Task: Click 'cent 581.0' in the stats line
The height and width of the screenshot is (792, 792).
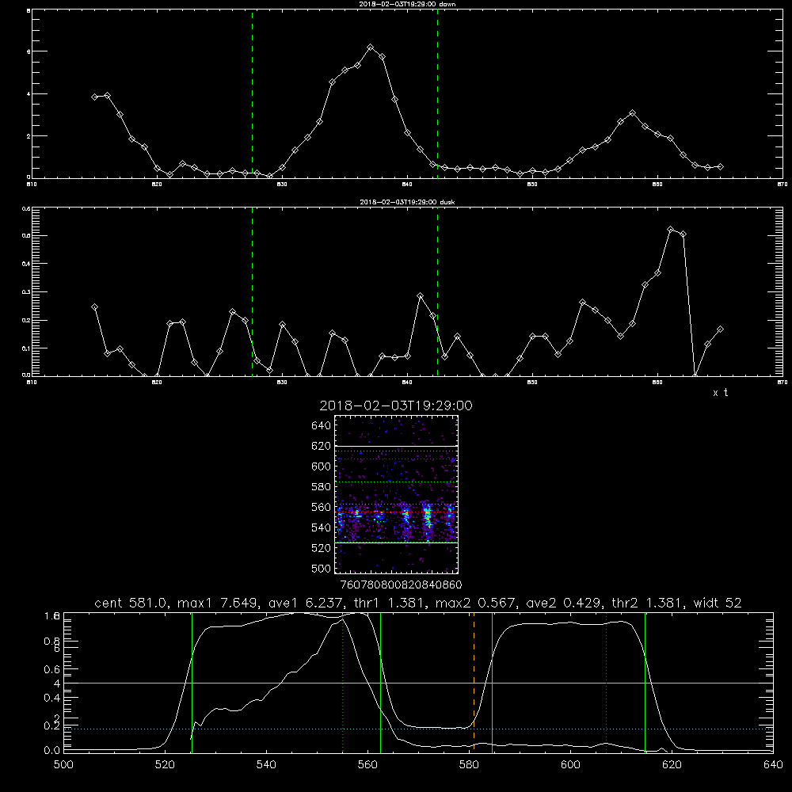Action: pos(132,603)
